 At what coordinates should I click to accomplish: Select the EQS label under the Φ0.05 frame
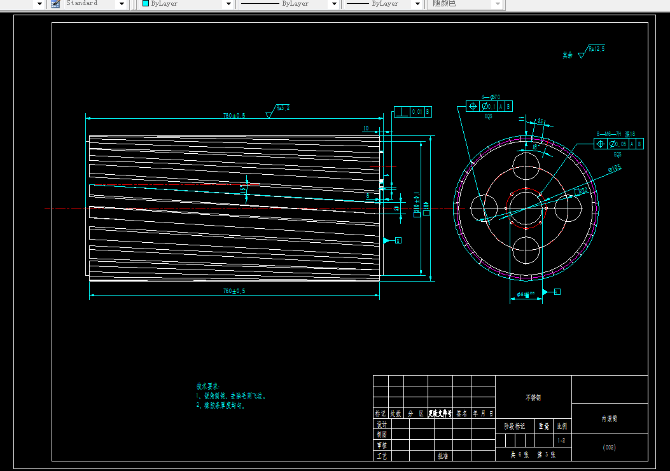click(617, 154)
